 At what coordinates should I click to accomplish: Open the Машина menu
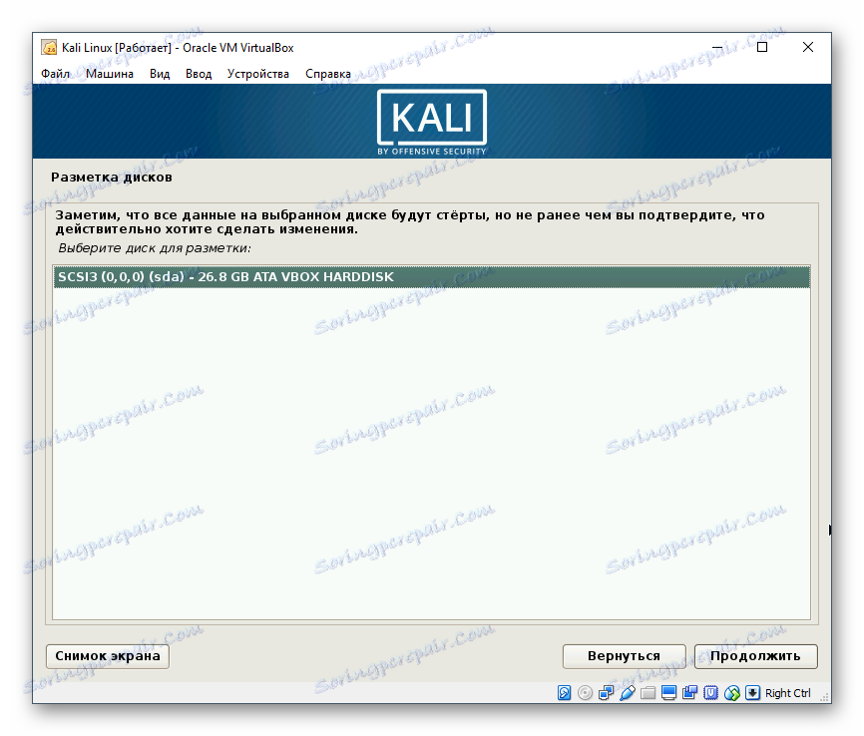click(x=110, y=73)
